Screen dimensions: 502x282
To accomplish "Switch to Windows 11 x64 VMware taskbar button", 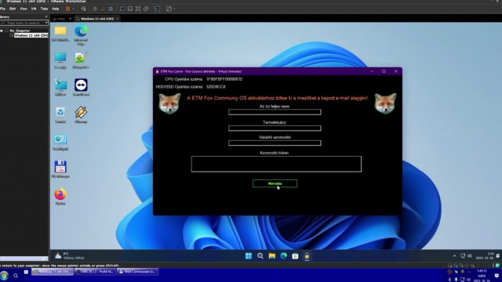I will [x=53, y=272].
